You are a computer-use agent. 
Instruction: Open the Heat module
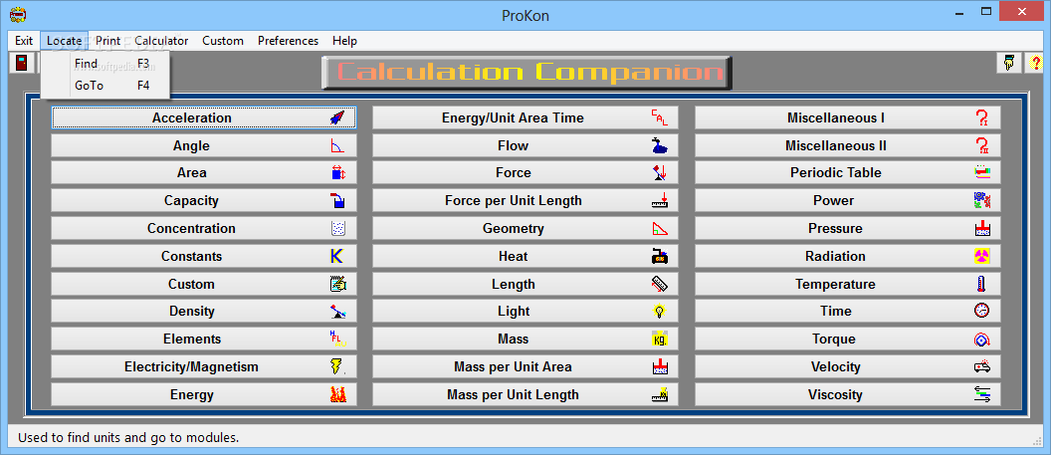tap(525, 256)
